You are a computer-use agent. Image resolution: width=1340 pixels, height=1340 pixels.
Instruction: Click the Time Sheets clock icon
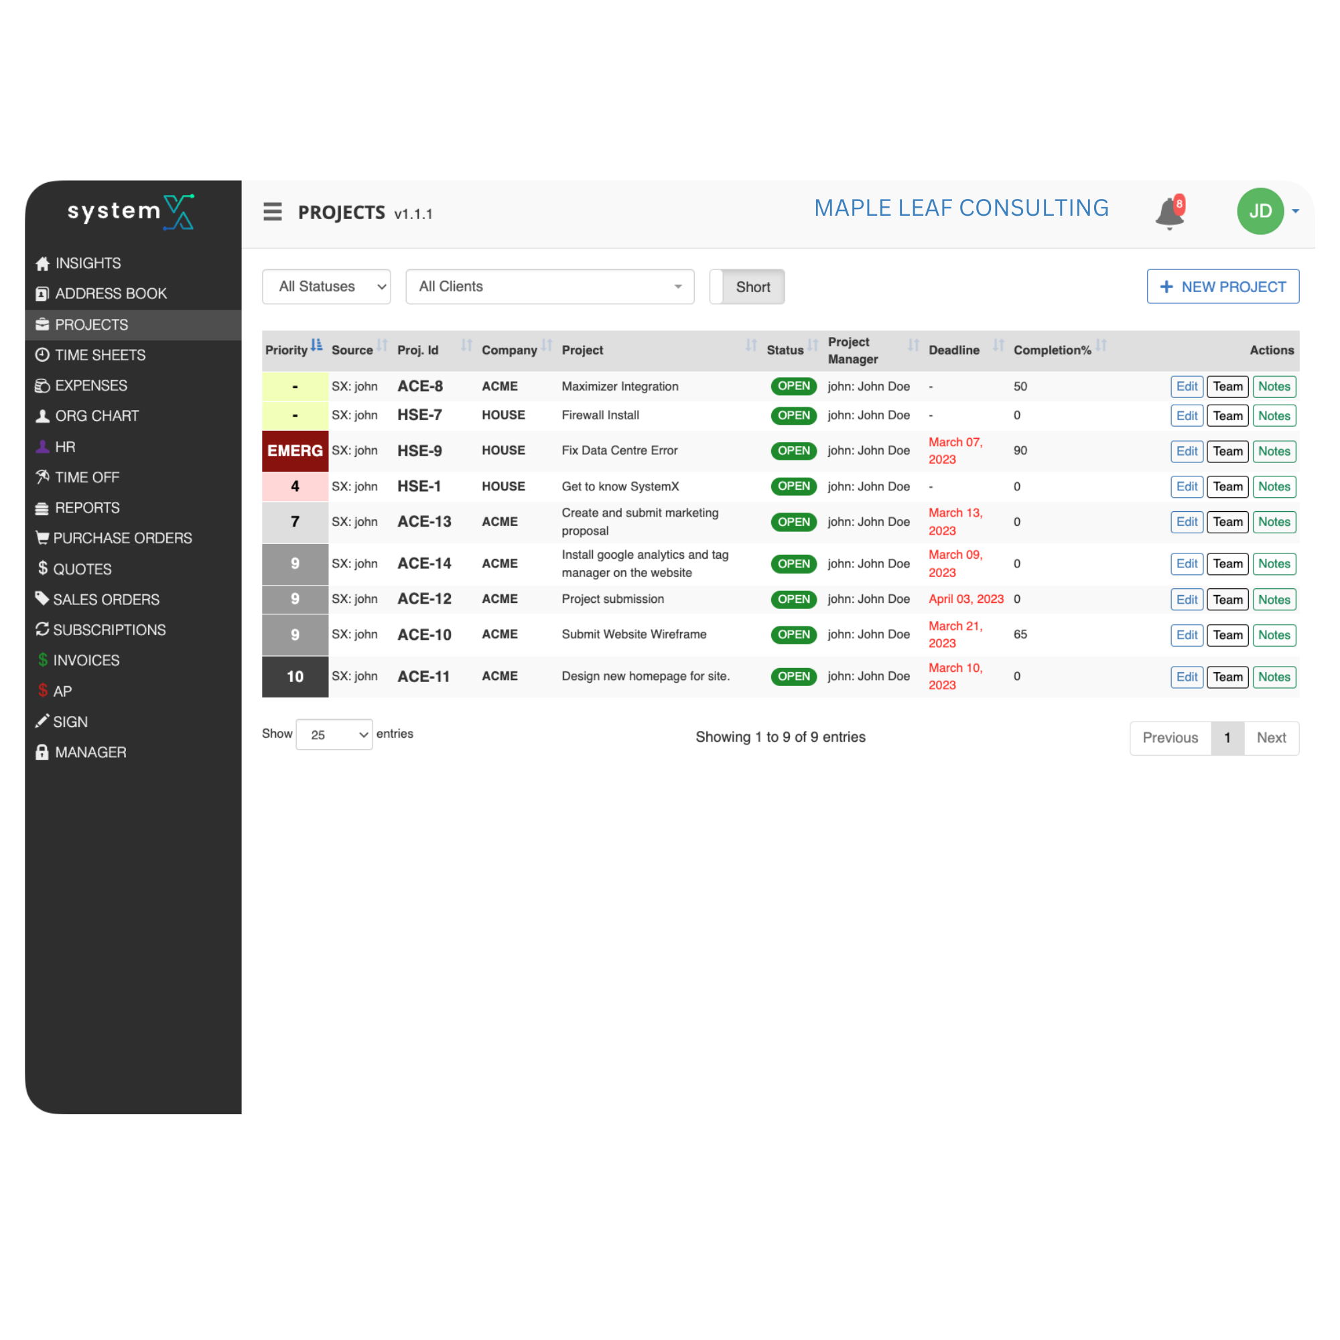(x=42, y=355)
